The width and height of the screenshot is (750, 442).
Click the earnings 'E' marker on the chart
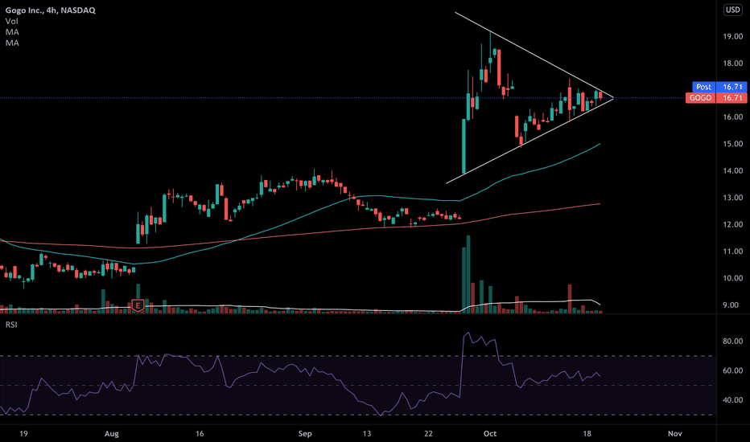[x=138, y=305]
